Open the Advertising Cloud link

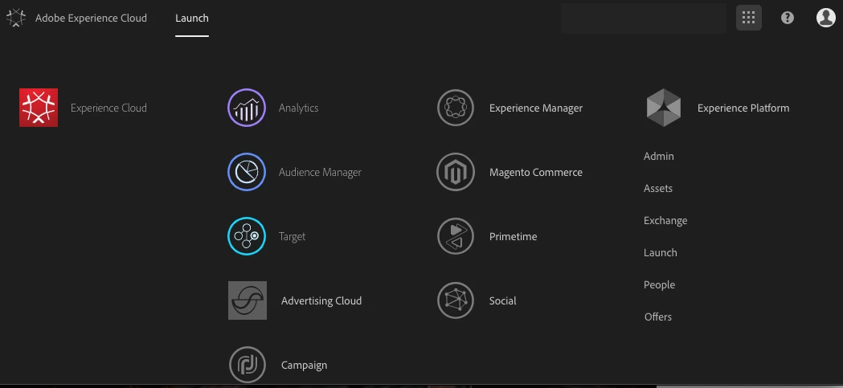321,300
